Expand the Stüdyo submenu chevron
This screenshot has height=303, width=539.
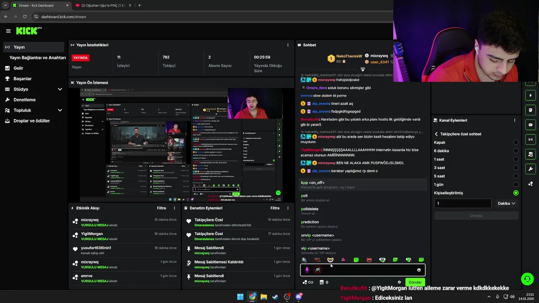coord(60,89)
